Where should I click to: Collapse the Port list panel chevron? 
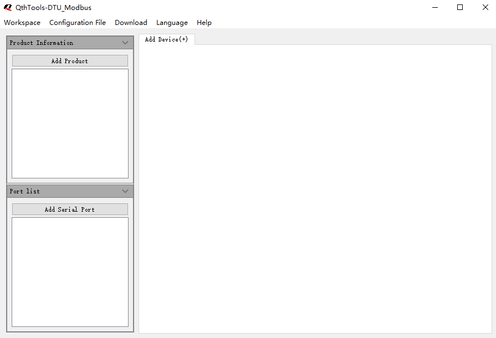pyautogui.click(x=125, y=191)
